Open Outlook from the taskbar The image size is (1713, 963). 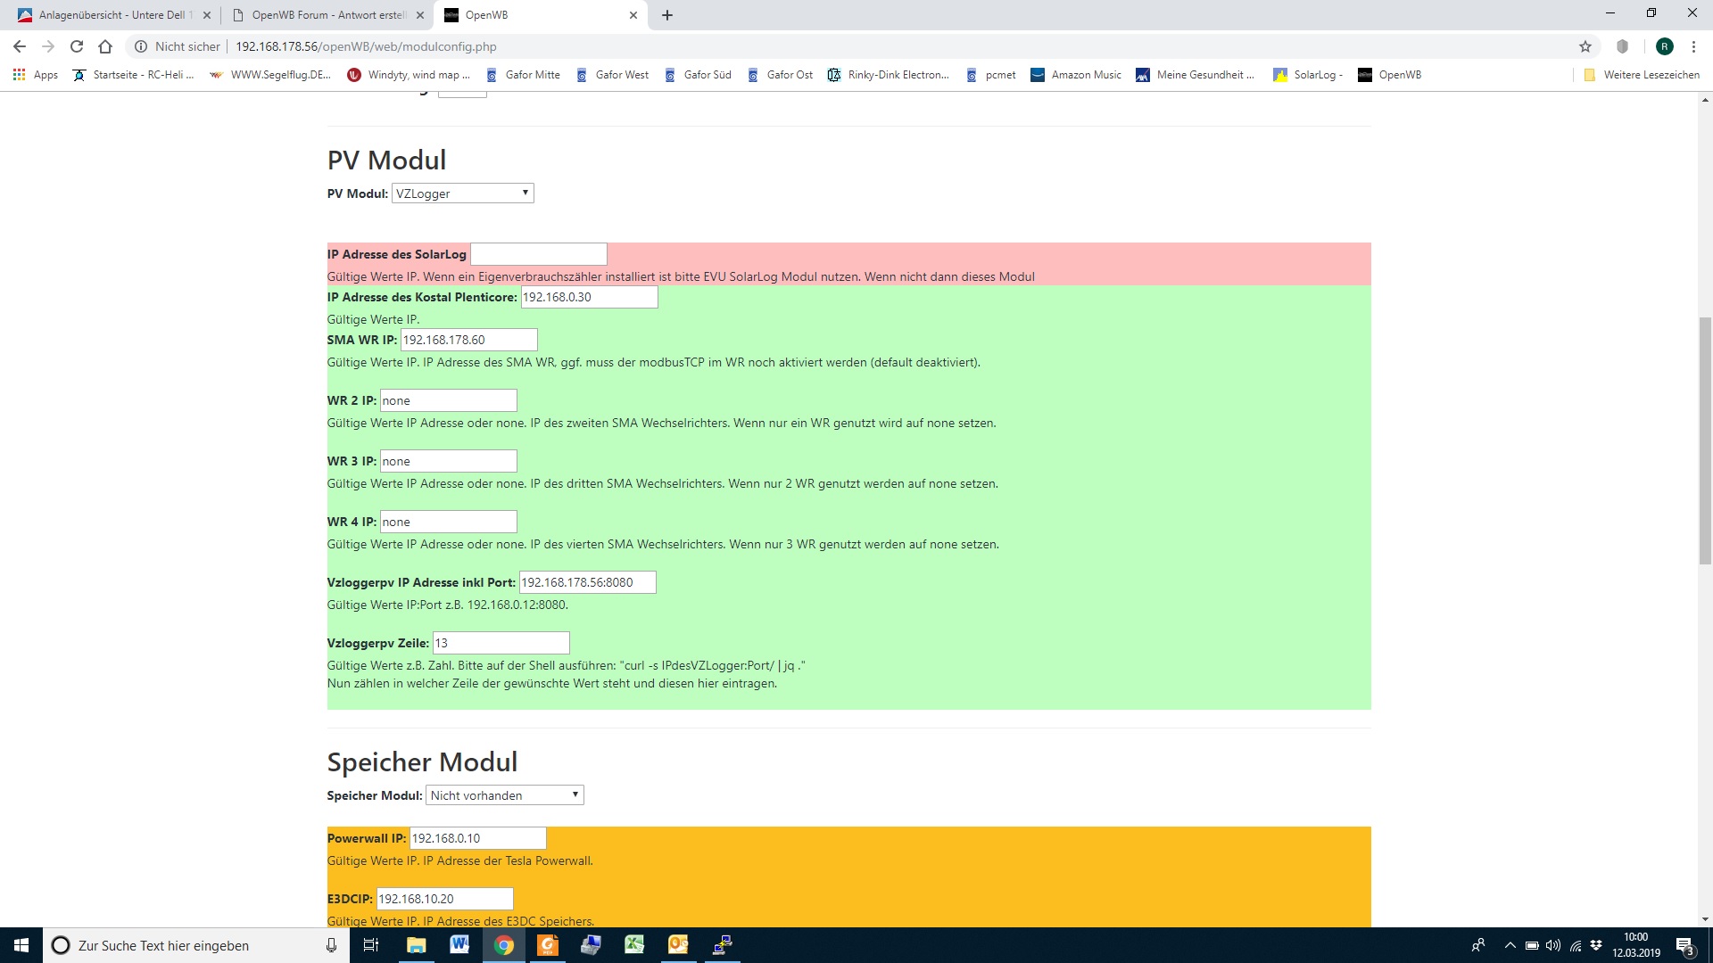(x=678, y=945)
